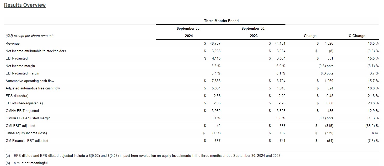The image size is (384, 166).
Task: Click the Automotive operating cash flow label
Action: pyautogui.click(x=30, y=81)
